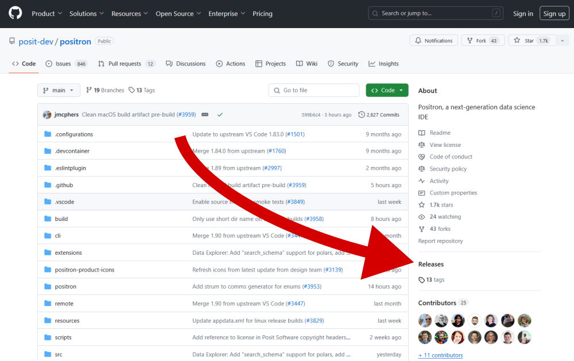The height and width of the screenshot is (361, 574).
Task: Click the 13 Tags link beside Branches
Action: tap(142, 90)
